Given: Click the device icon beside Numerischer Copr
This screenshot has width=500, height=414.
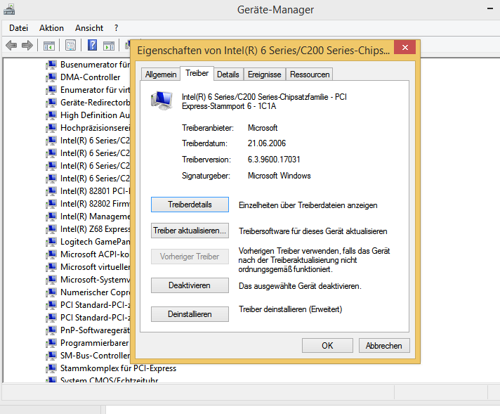Looking at the screenshot, I should (x=51, y=292).
